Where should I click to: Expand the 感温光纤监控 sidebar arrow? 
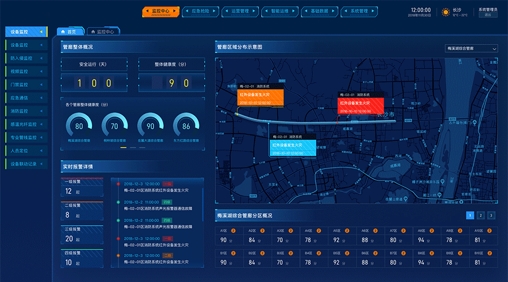(x=41, y=124)
